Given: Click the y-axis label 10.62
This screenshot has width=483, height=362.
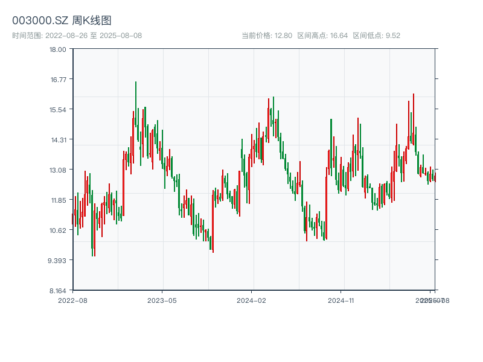Looking at the screenshot, I should point(58,230).
